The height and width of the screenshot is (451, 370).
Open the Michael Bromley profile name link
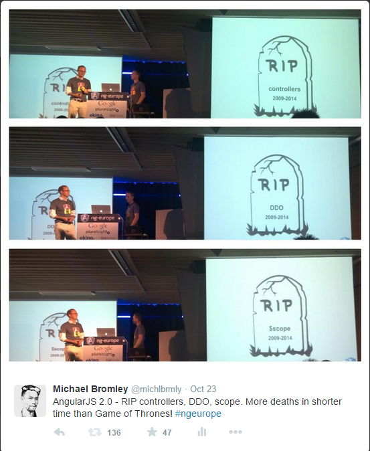coord(90,389)
